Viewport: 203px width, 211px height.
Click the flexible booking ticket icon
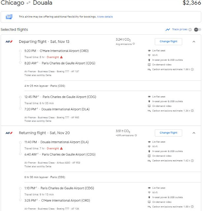tap(9, 17)
